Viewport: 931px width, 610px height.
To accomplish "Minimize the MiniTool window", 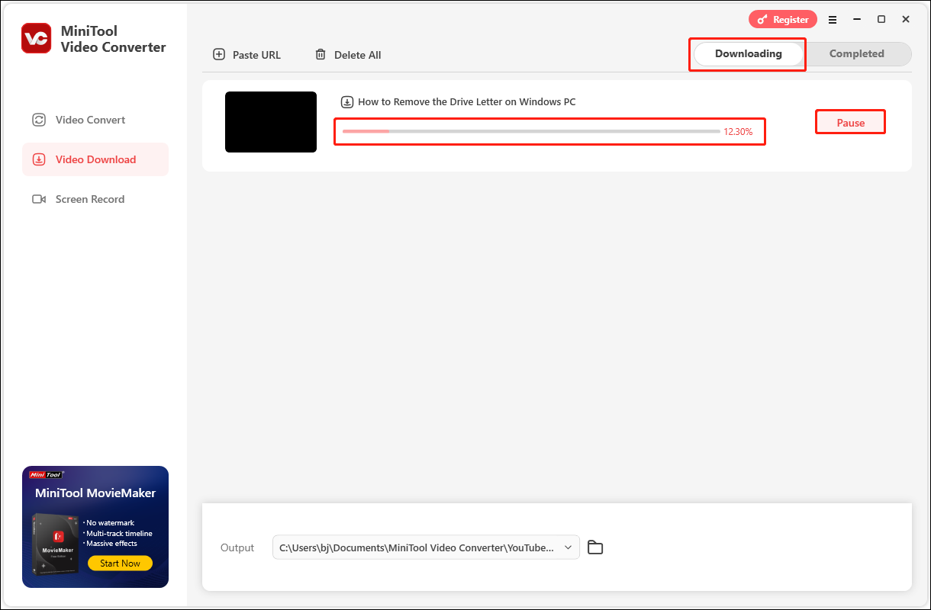I will tap(856, 19).
